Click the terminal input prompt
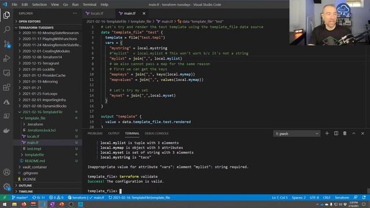The width and height of the screenshot is (370, 208). coord(120,191)
